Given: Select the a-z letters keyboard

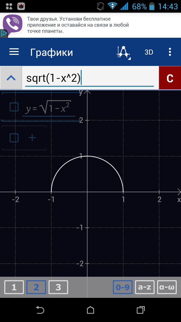Looking at the screenshot, I should click(145, 287).
